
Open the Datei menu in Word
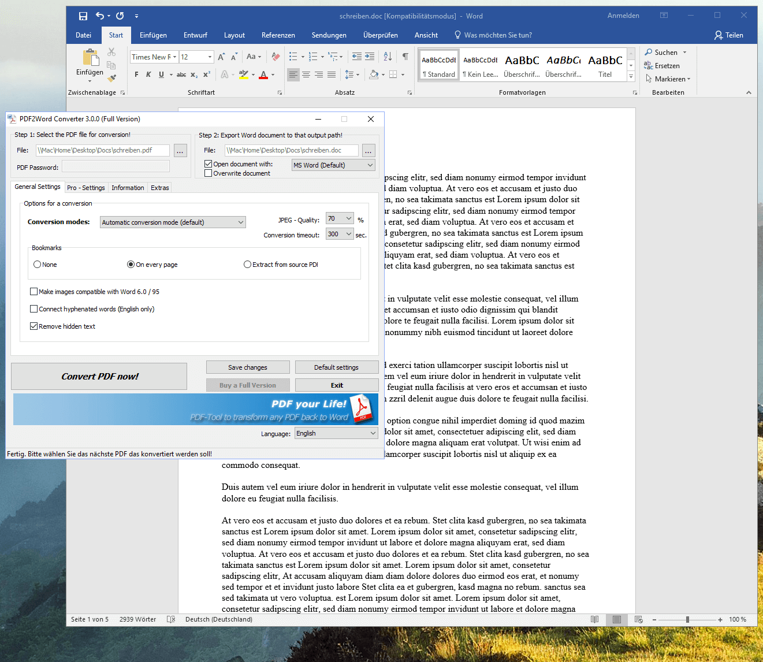84,35
